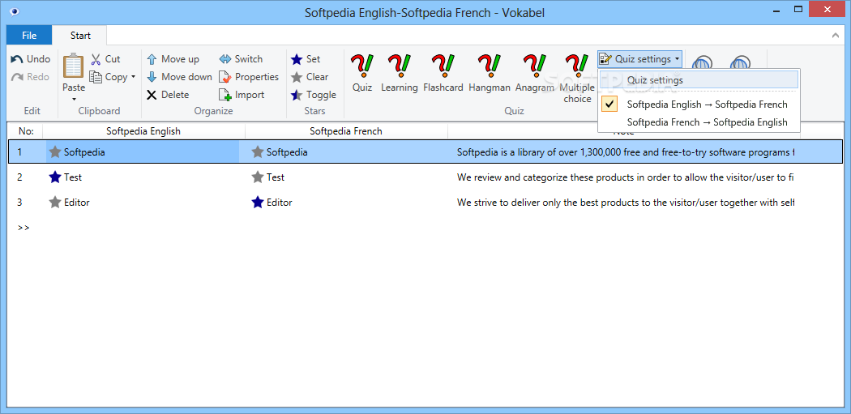Undo the last edit
Viewport: 851px width, 414px height.
(31, 58)
